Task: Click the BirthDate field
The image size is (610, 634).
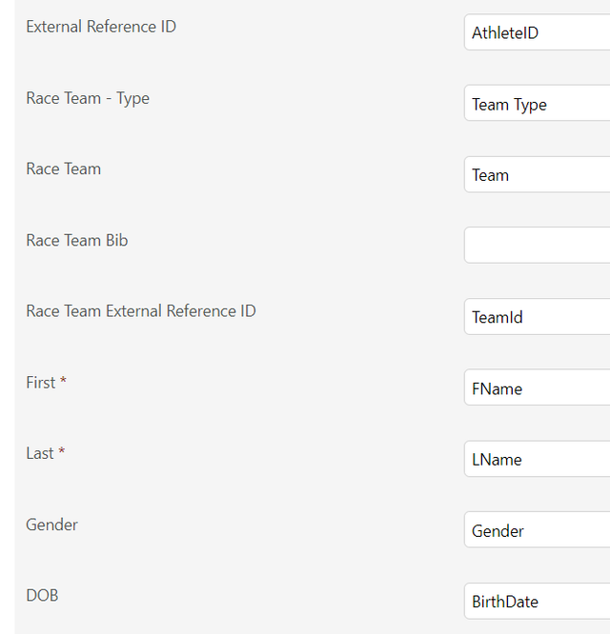Action: pos(538,602)
